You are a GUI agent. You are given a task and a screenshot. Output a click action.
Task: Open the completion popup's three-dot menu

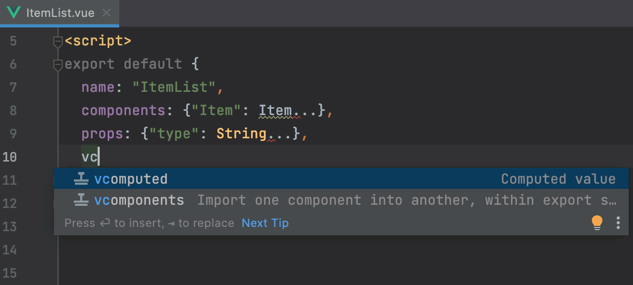[618, 223]
